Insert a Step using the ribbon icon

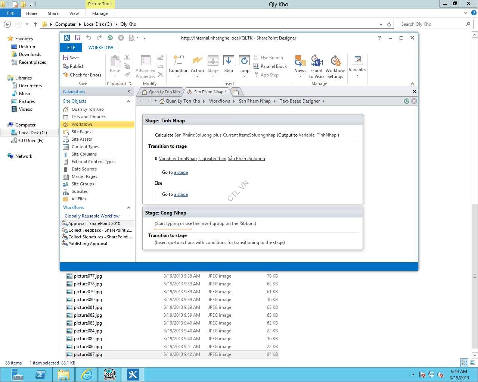(x=229, y=62)
